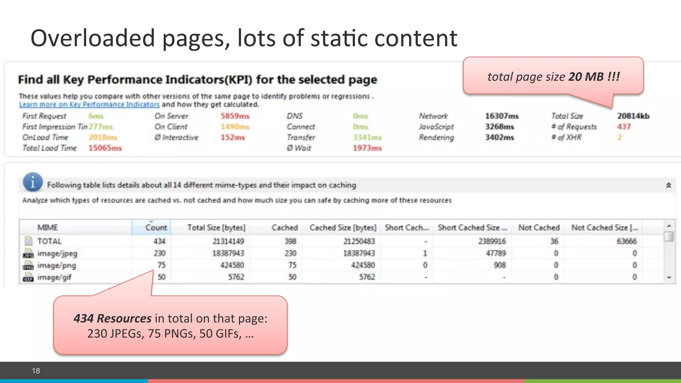Image resolution: width=681 pixels, height=383 pixels.
Task: Select the TOTAL row label
Action: click(49, 241)
